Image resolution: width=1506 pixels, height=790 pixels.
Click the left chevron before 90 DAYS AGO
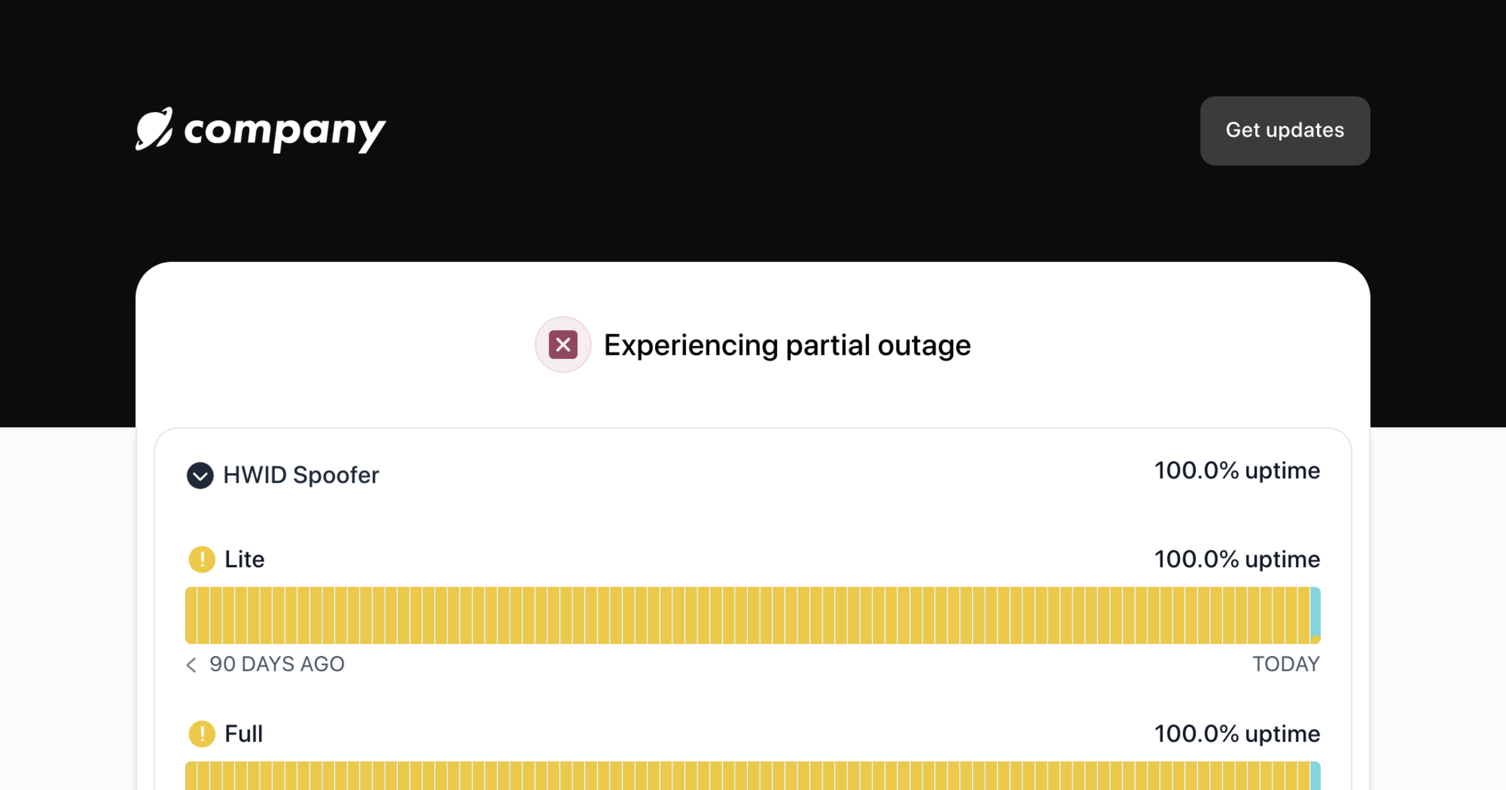click(191, 665)
